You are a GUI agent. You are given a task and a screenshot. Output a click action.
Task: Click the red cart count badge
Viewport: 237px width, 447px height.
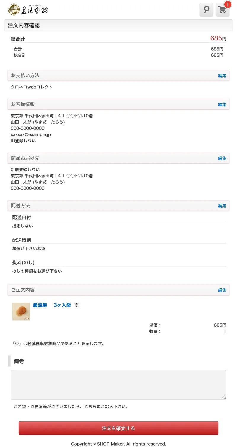click(x=228, y=4)
